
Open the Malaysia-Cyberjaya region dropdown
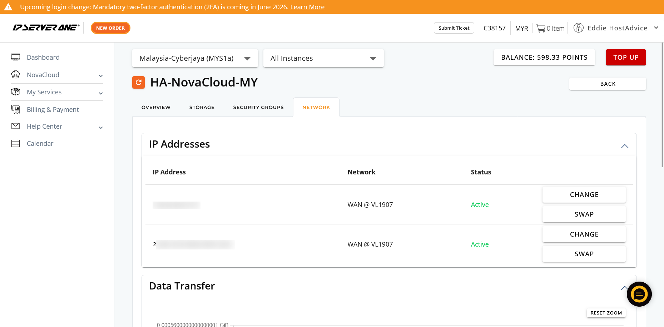tap(195, 58)
